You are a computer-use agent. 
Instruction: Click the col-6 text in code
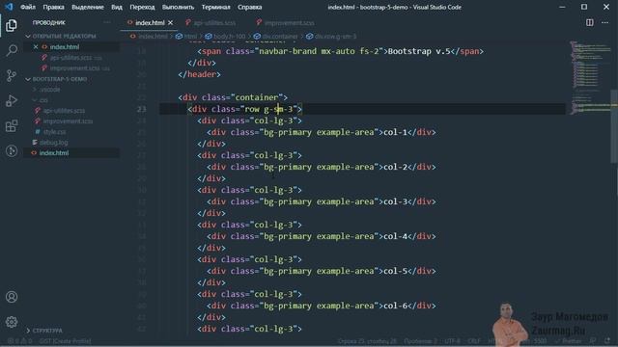395,306
